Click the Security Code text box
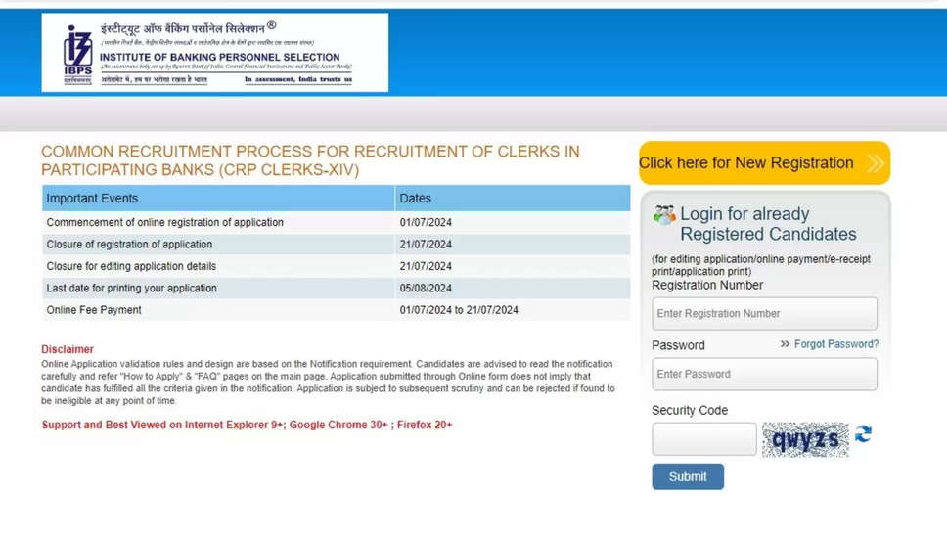 point(703,440)
